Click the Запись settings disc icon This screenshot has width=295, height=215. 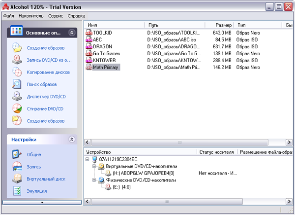[17, 167]
